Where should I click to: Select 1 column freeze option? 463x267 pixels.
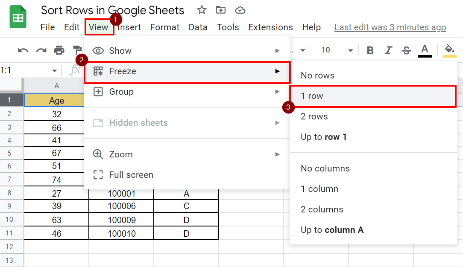pos(373,189)
